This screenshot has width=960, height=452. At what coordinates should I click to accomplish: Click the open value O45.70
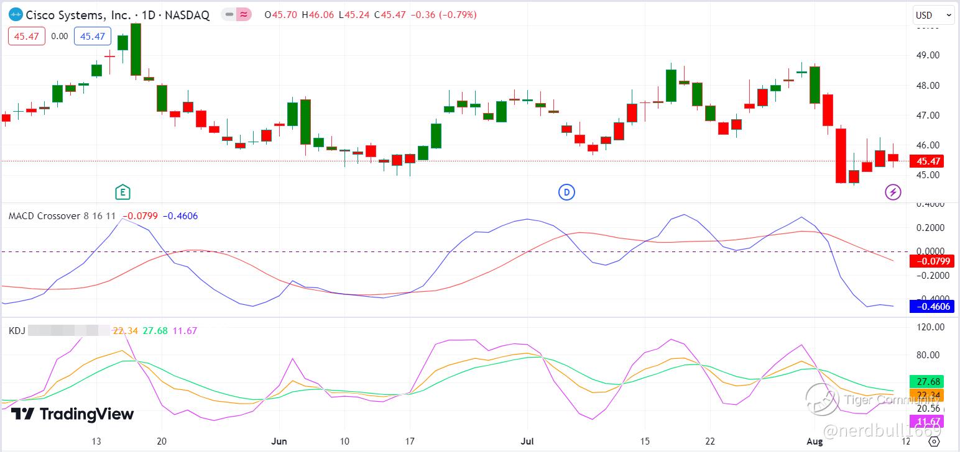point(281,14)
